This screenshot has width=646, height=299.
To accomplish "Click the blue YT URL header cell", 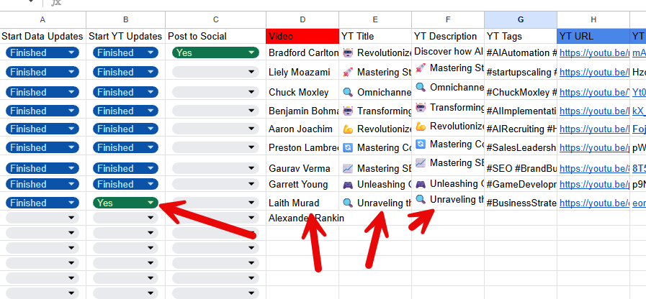I will pyautogui.click(x=593, y=36).
